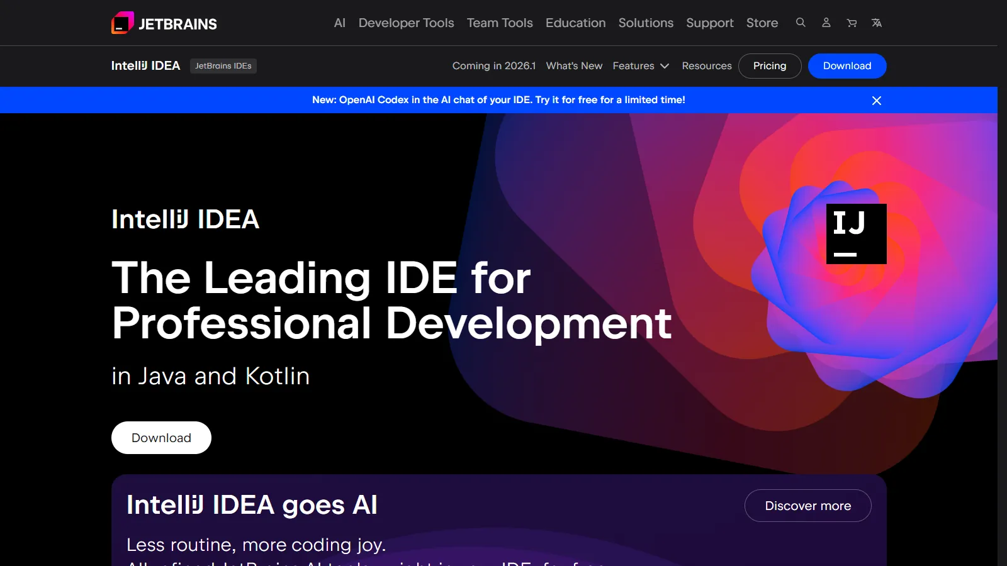Screen dimensions: 1007x566
Task: Select the AI menu item
Action: [x=339, y=23]
